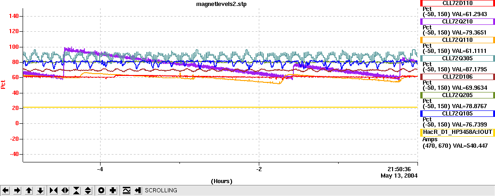This screenshot has height=196, width=495.
Task: Click the 100 y-axis tick label
Action: (x=14, y=47)
